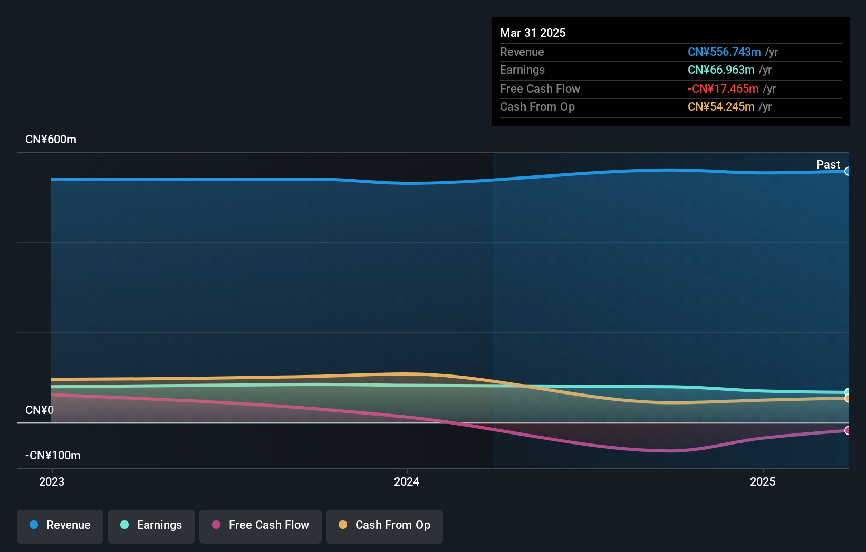The height and width of the screenshot is (552, 866).
Task: Click the Revenue row label in tooltip
Action: (x=522, y=52)
